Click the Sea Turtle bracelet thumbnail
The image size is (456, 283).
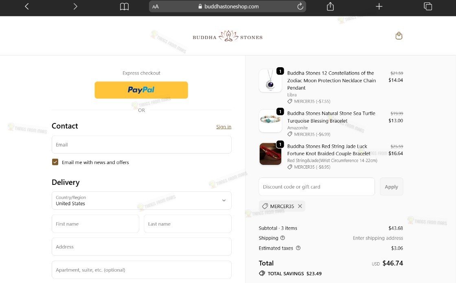[x=270, y=121]
